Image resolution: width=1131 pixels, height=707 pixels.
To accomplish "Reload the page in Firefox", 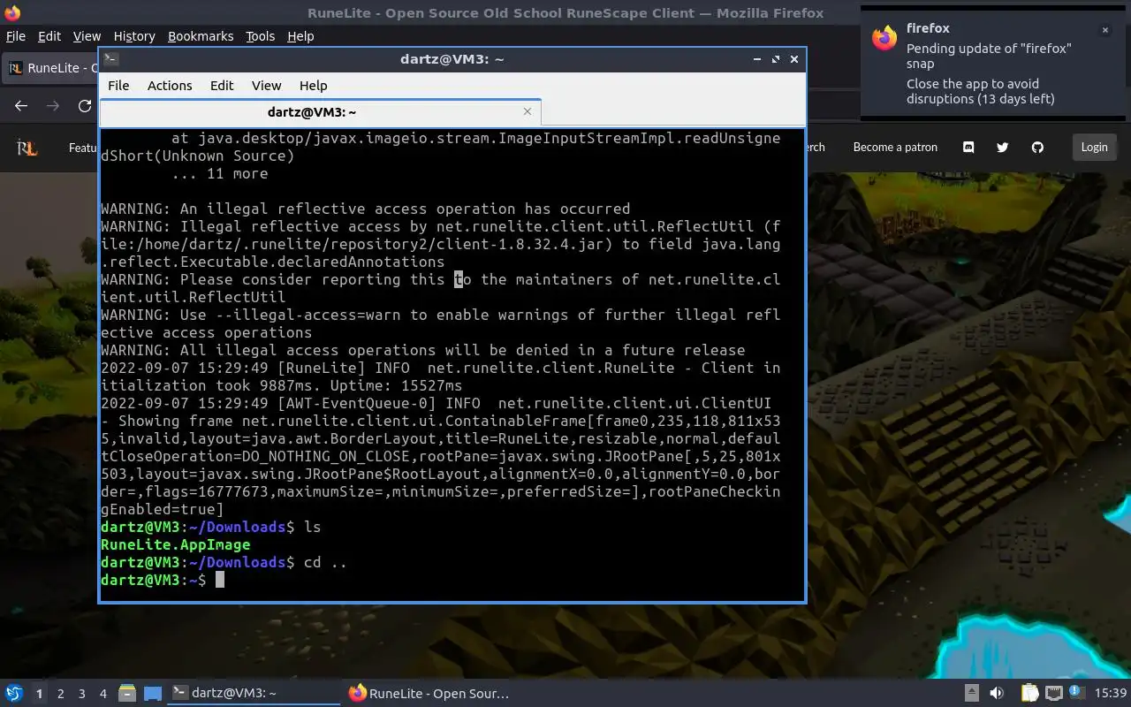I will pyautogui.click(x=85, y=106).
